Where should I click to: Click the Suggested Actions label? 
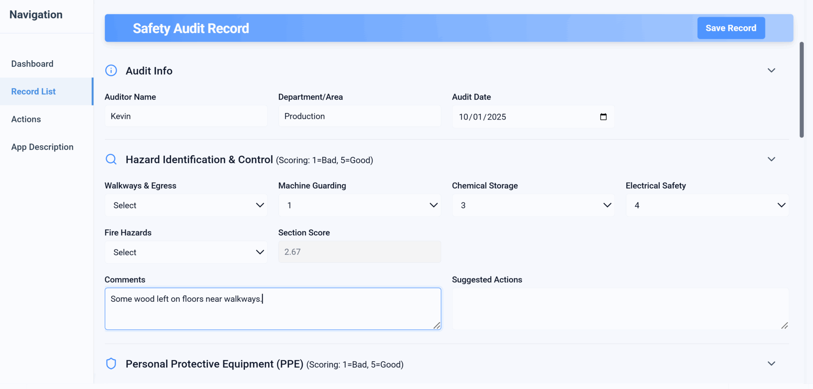point(487,279)
